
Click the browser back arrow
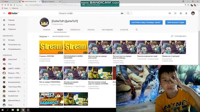(2, 5)
